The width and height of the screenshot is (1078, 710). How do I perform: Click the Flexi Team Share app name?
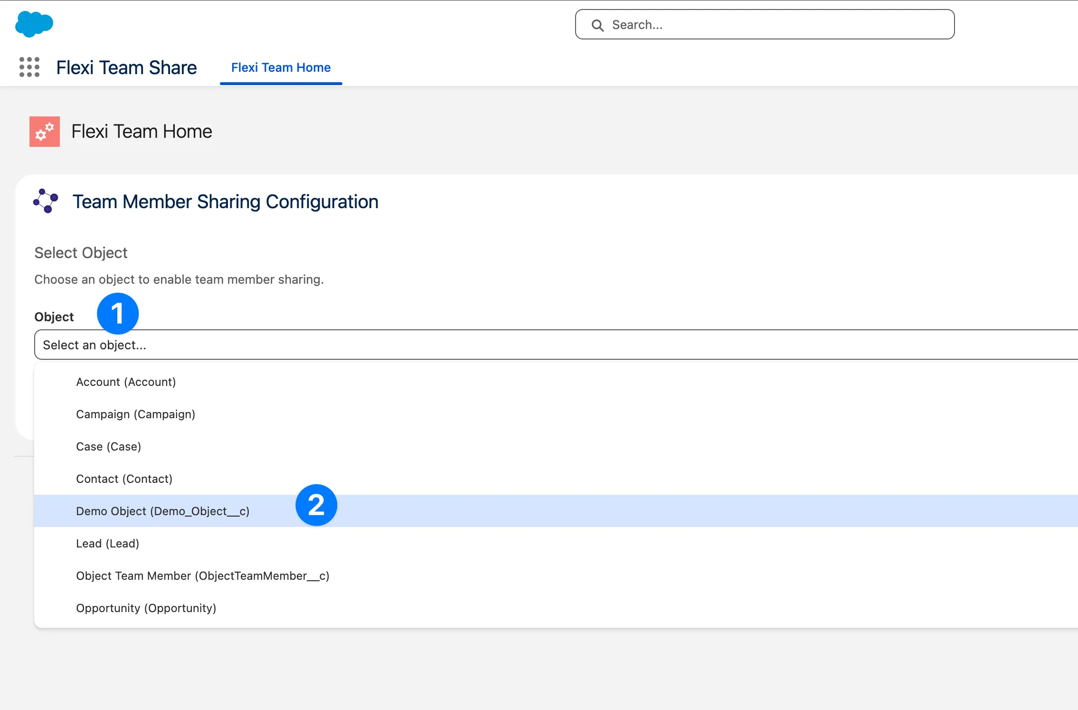click(126, 67)
